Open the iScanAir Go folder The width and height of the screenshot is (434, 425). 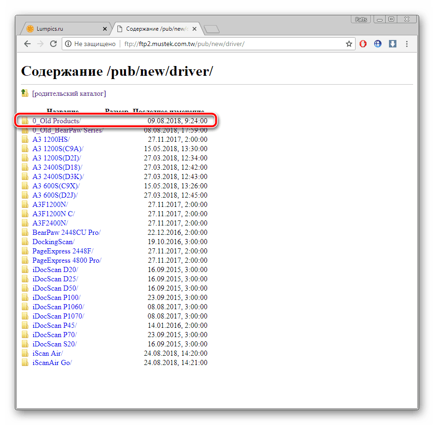tap(52, 363)
